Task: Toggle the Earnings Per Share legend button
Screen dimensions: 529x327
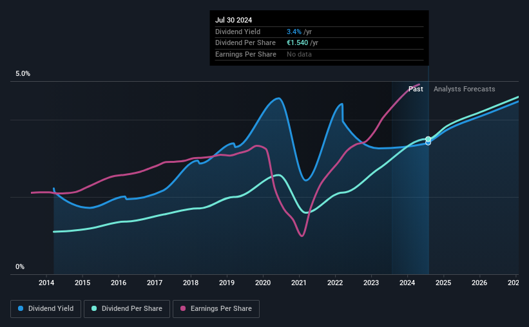Action: [216, 309]
